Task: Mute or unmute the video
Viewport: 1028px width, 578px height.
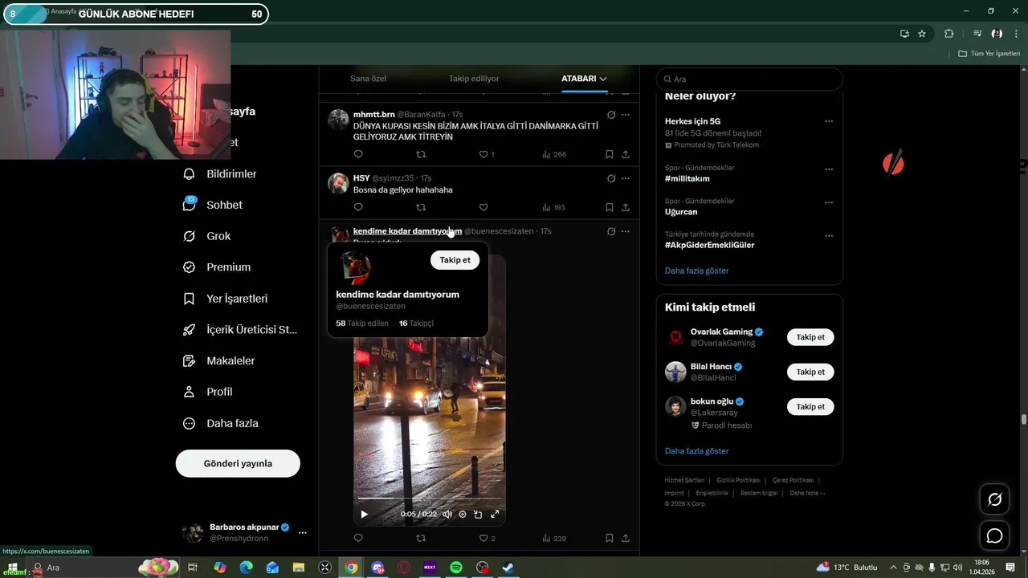Action: click(x=447, y=515)
